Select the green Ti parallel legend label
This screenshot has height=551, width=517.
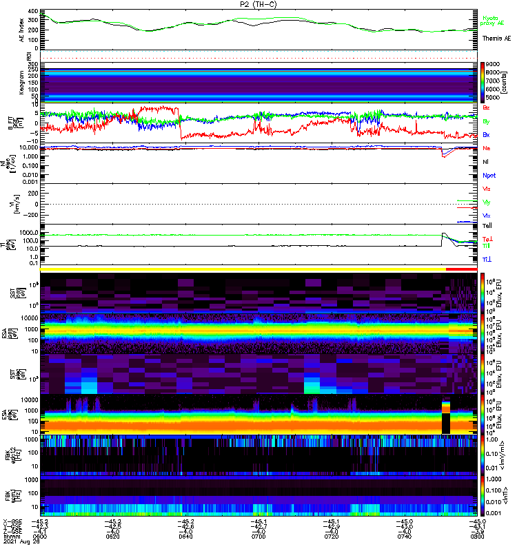486,246
